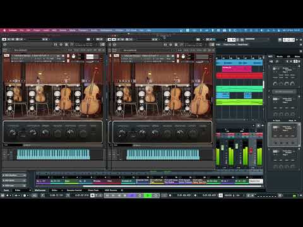
Task: Click the left instrument's on-screen piano keyboard
Action: point(53,154)
